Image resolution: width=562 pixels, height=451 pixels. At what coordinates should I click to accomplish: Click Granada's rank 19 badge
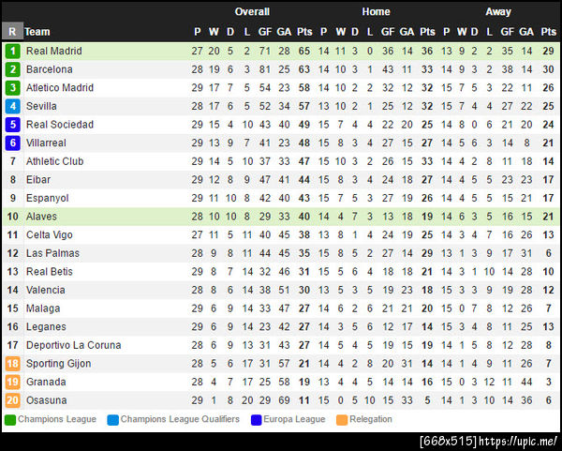(12, 382)
